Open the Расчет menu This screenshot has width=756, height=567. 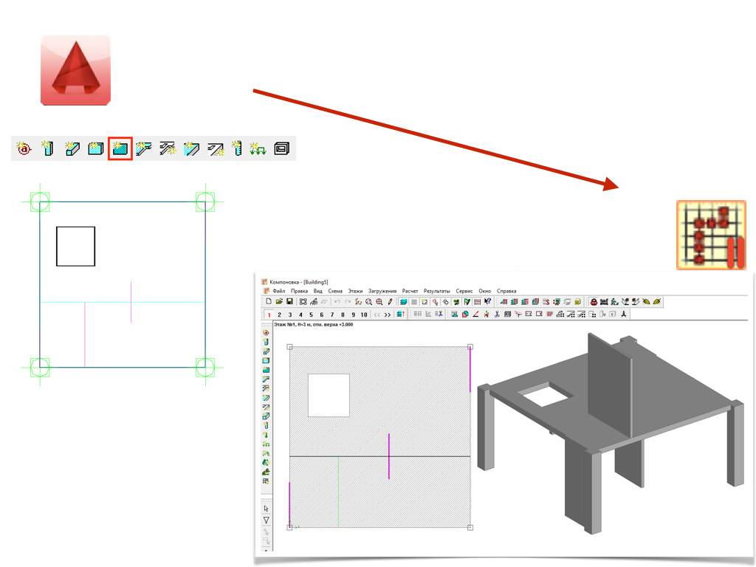(410, 291)
